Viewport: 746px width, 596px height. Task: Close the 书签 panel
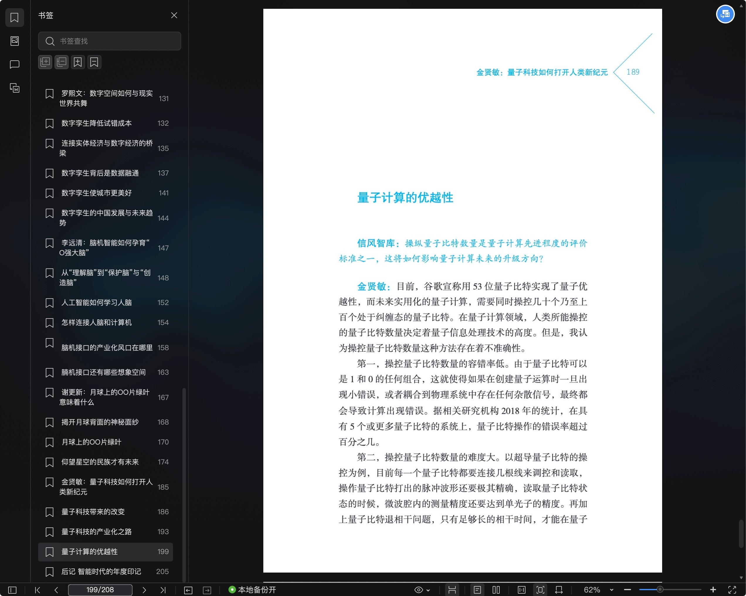click(174, 15)
